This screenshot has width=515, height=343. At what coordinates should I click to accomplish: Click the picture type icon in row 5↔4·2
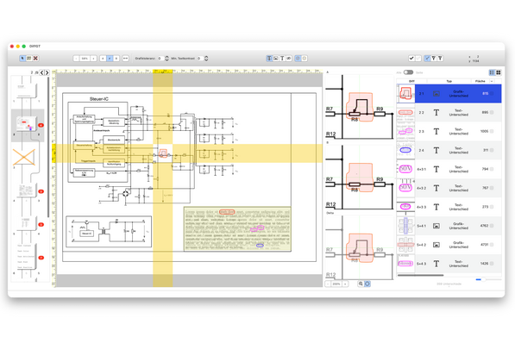point(436,245)
